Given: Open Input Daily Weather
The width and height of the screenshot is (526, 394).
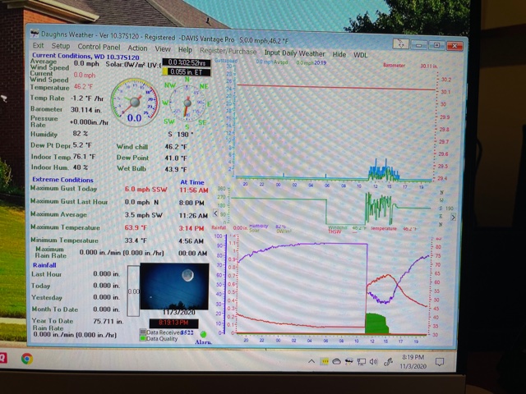Looking at the screenshot, I should tap(294, 53).
